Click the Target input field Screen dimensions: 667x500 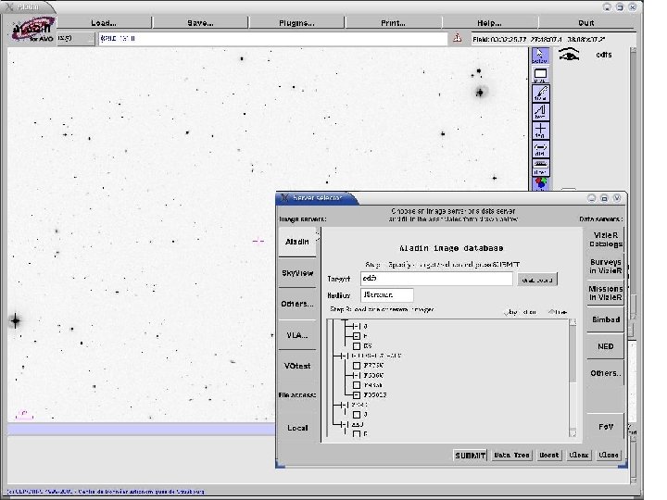[x=436, y=279]
